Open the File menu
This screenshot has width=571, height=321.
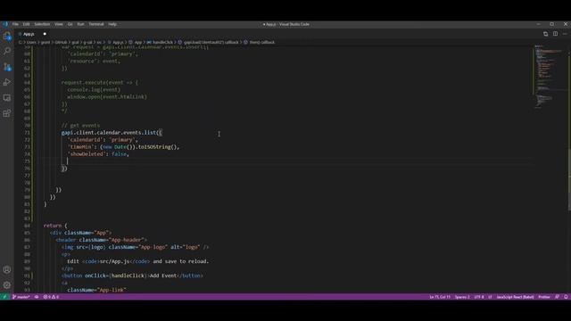coord(15,24)
